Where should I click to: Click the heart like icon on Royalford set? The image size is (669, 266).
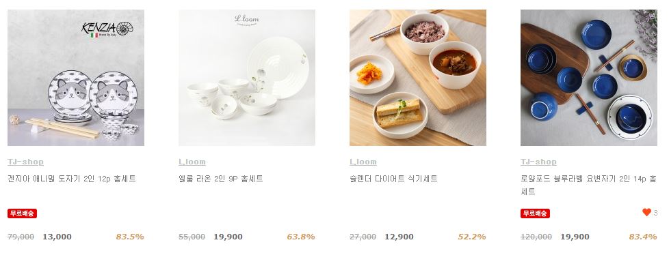(x=646, y=212)
